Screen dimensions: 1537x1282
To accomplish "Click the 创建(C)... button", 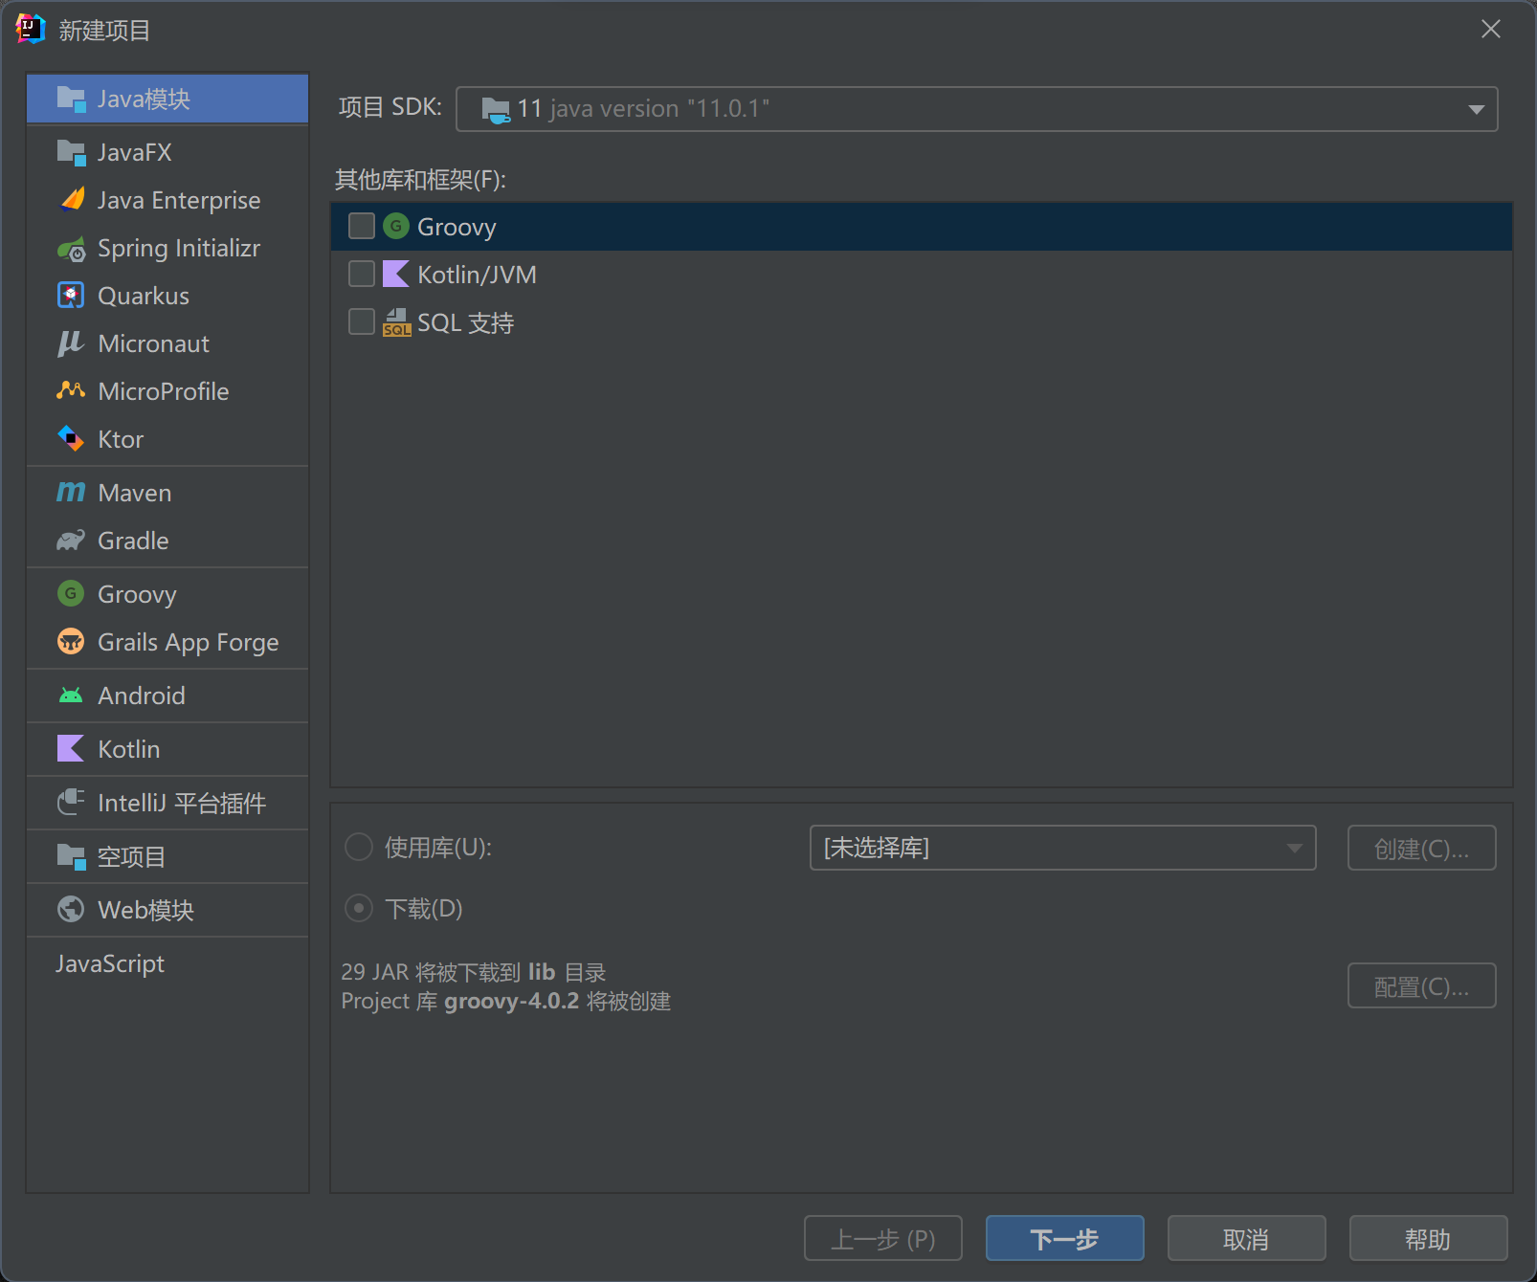I will point(1421,848).
